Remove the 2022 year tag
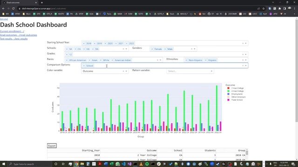This screenshot has height=167, width=298. pyautogui.click(x=127, y=43)
